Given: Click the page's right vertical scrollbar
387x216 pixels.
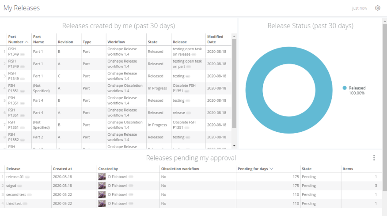Looking at the screenshot, I should click(x=385, y=107).
